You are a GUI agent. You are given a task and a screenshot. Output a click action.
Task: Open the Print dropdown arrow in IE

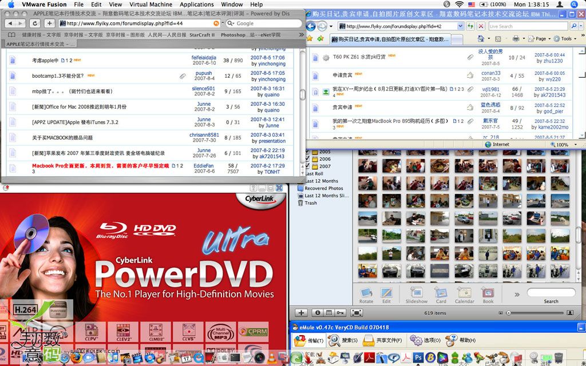coord(524,38)
